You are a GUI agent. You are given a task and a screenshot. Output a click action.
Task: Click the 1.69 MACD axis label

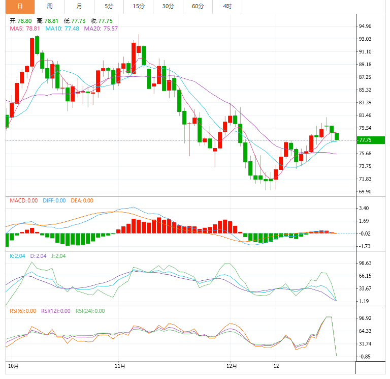(364, 221)
